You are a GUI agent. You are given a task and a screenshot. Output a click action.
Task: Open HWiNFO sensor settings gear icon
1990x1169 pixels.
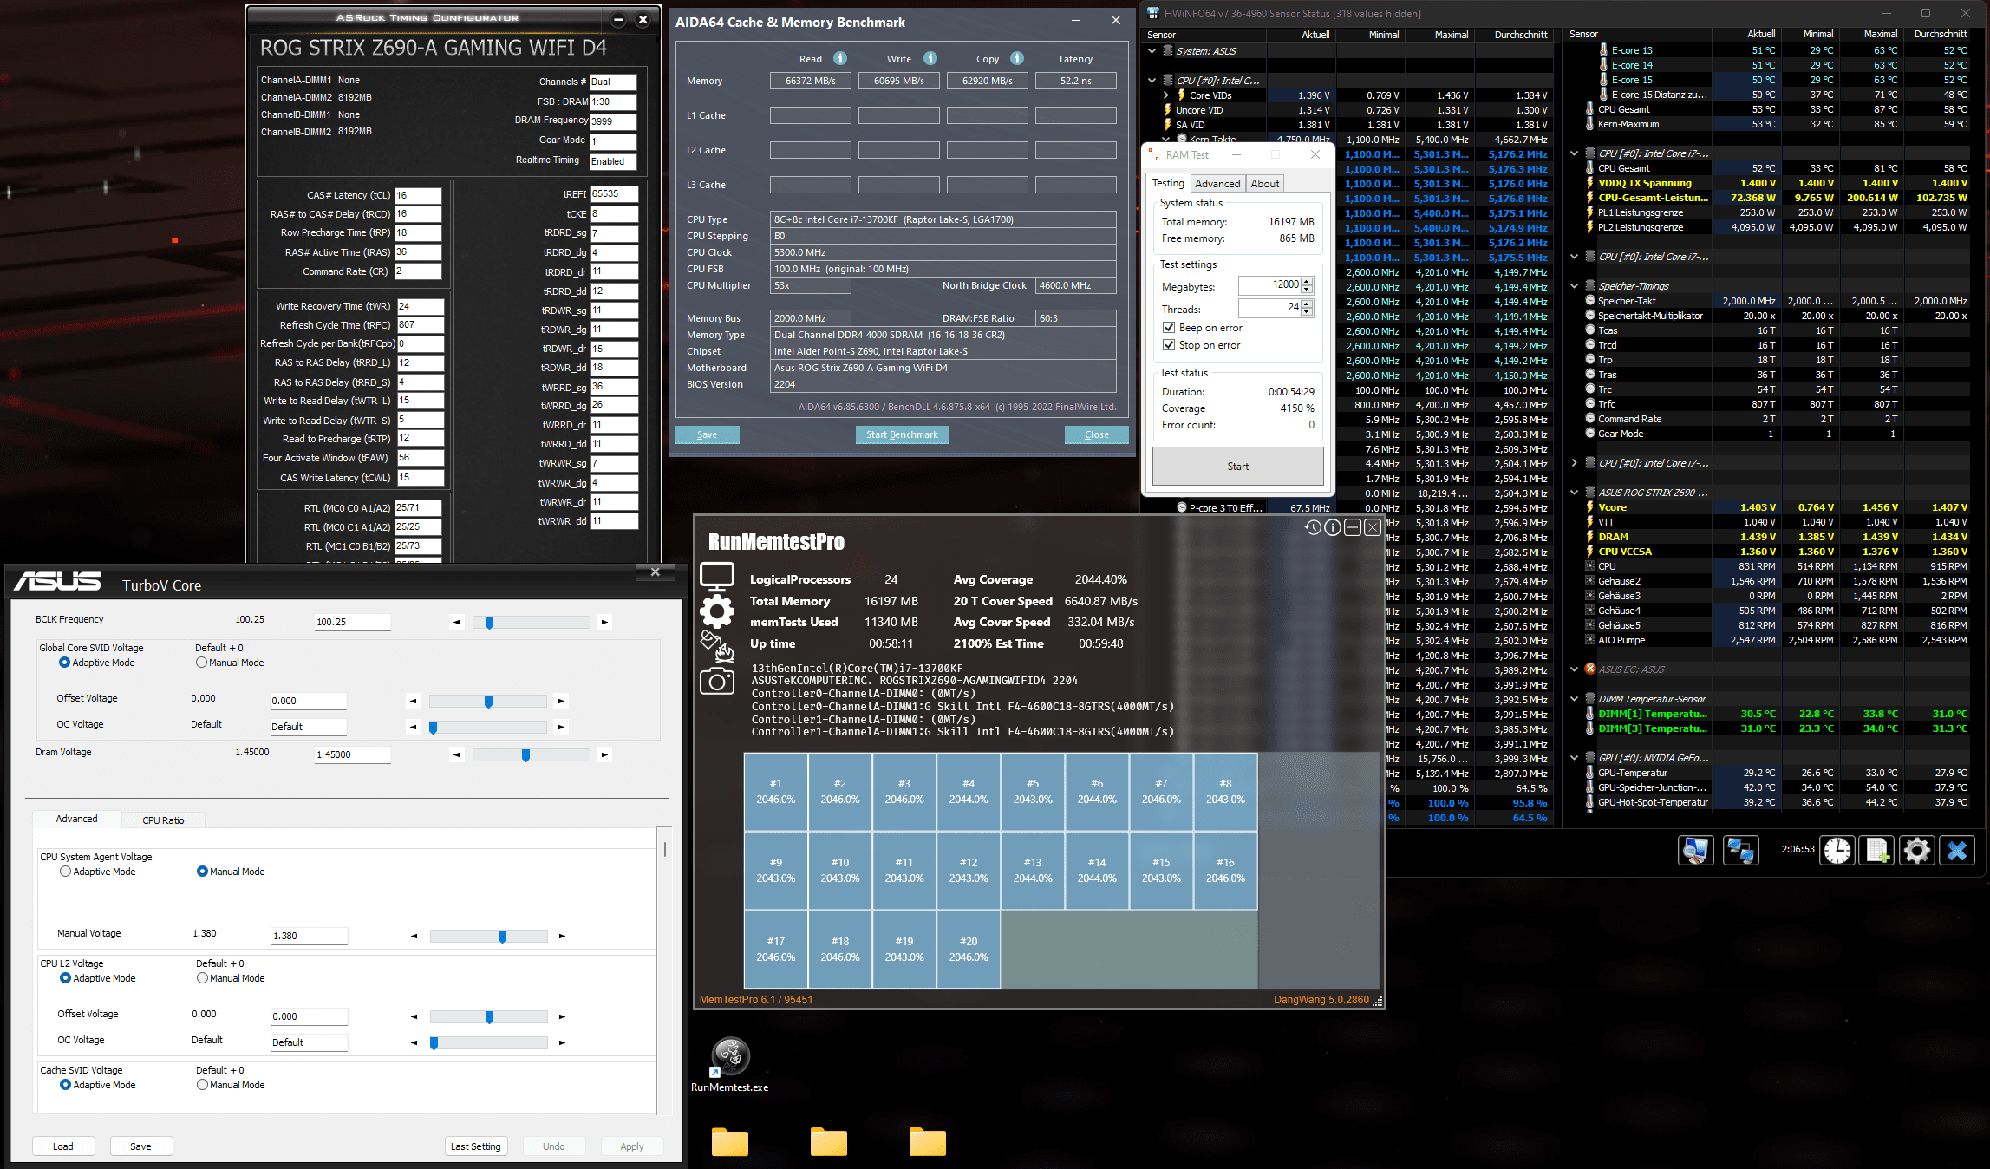click(1916, 851)
